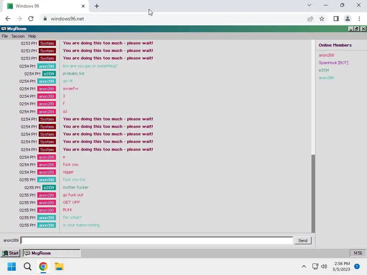This screenshot has width=367, height=275.
Task: Focus the chat message input field
Action: coord(157,240)
